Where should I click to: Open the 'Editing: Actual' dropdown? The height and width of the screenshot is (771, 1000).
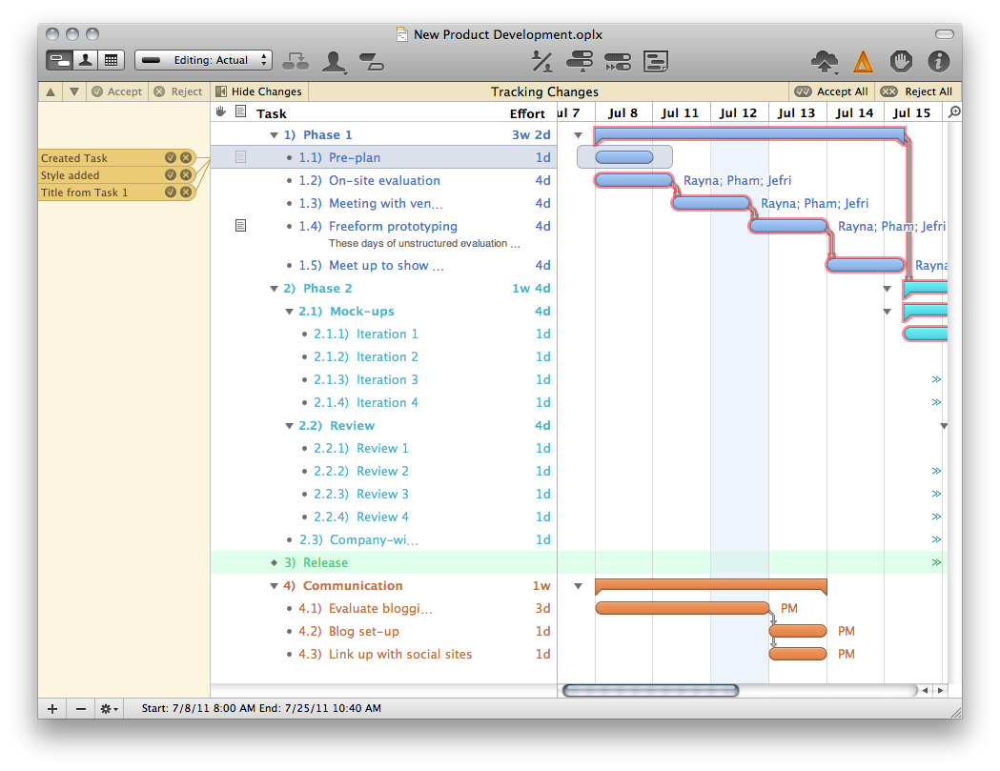click(203, 60)
